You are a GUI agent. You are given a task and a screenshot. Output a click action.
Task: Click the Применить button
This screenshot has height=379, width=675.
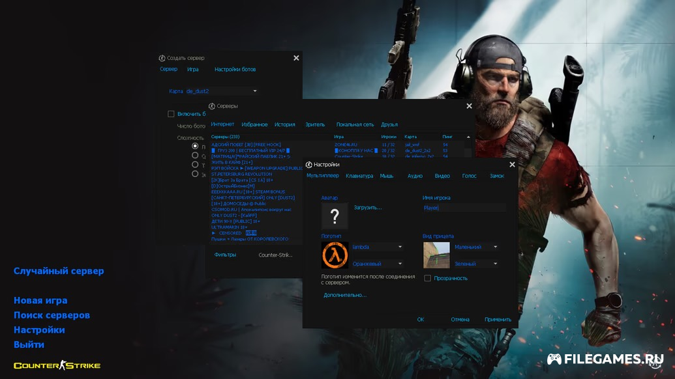tap(498, 320)
